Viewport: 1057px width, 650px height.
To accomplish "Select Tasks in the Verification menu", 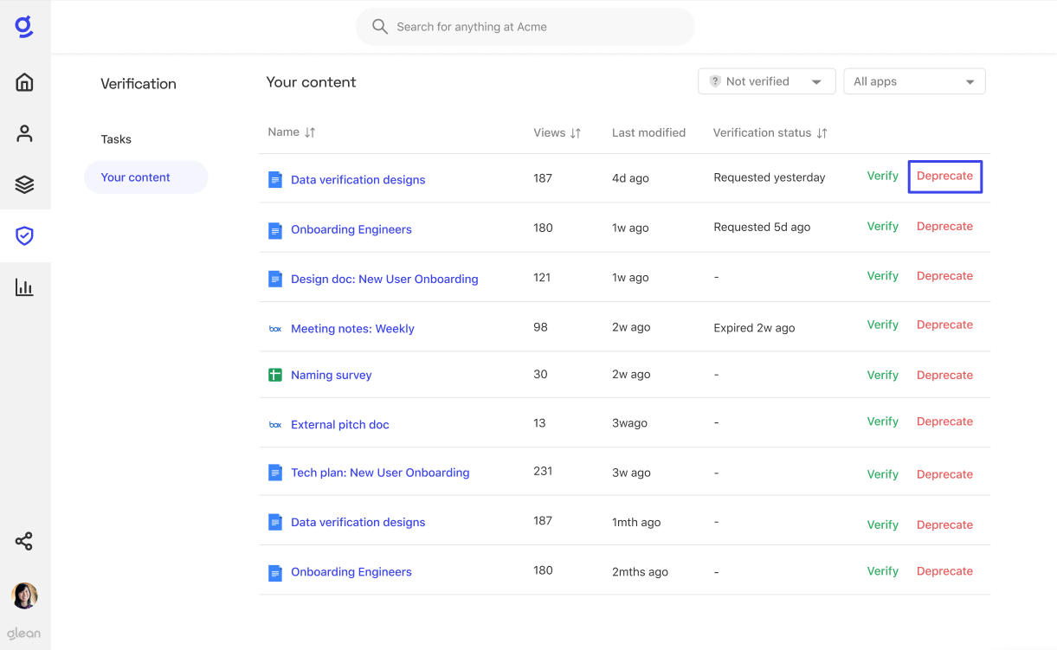I will click(116, 138).
